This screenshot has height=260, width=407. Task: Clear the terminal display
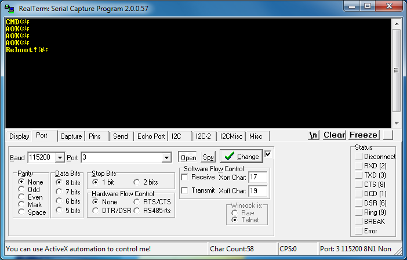pos(335,135)
